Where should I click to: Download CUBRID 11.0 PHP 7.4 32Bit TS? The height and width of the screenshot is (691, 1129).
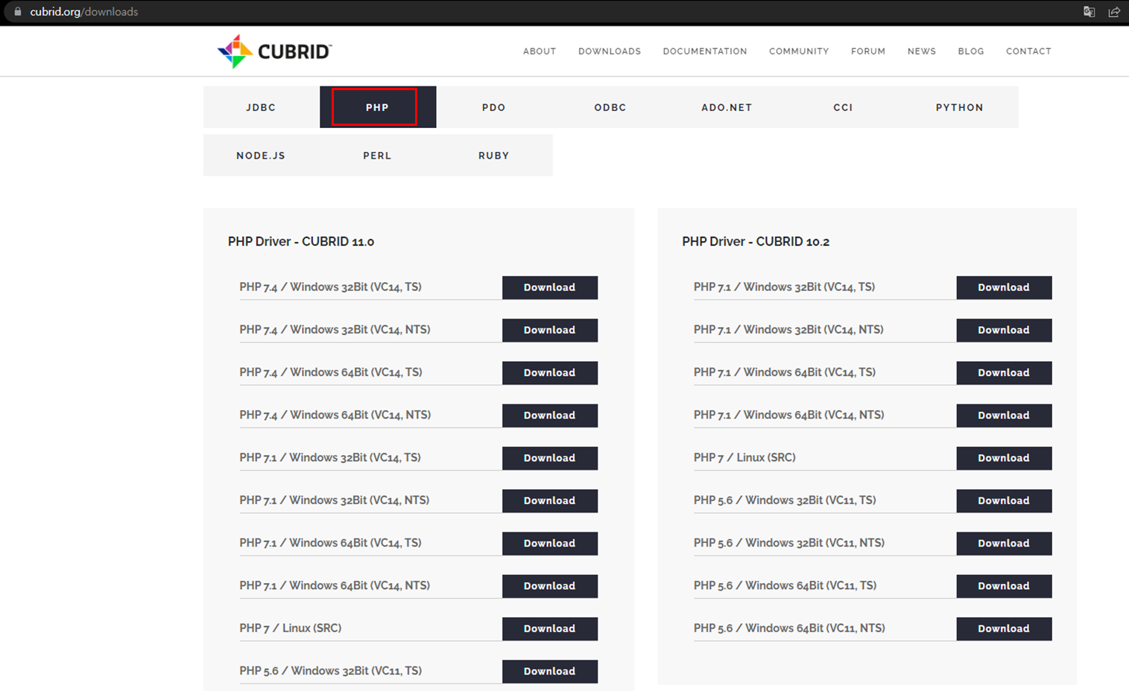pyautogui.click(x=550, y=287)
